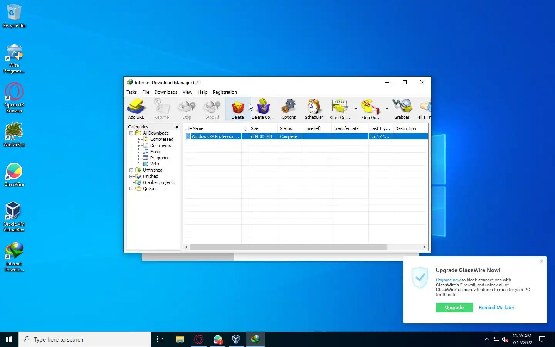The width and height of the screenshot is (555, 347).
Task: Click the green Upgrade button in GlassWire popup
Action: point(454,308)
